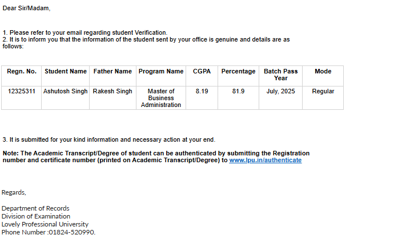Click the Rakesh Singh father name cell
Image resolution: width=398 pixels, height=243 pixels.
pyautogui.click(x=112, y=91)
